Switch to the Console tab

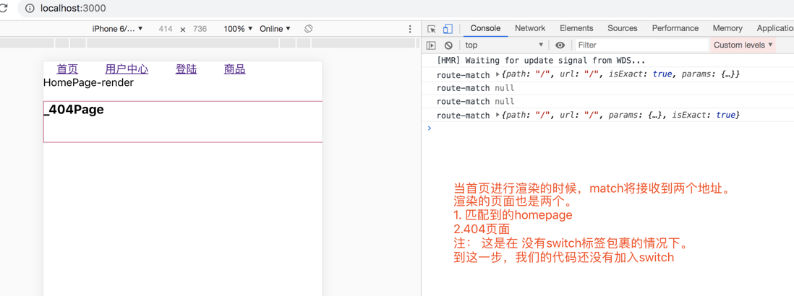click(486, 28)
